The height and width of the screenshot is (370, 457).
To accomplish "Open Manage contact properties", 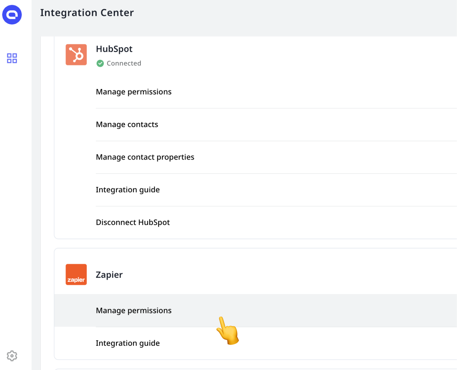I will (276, 157).
